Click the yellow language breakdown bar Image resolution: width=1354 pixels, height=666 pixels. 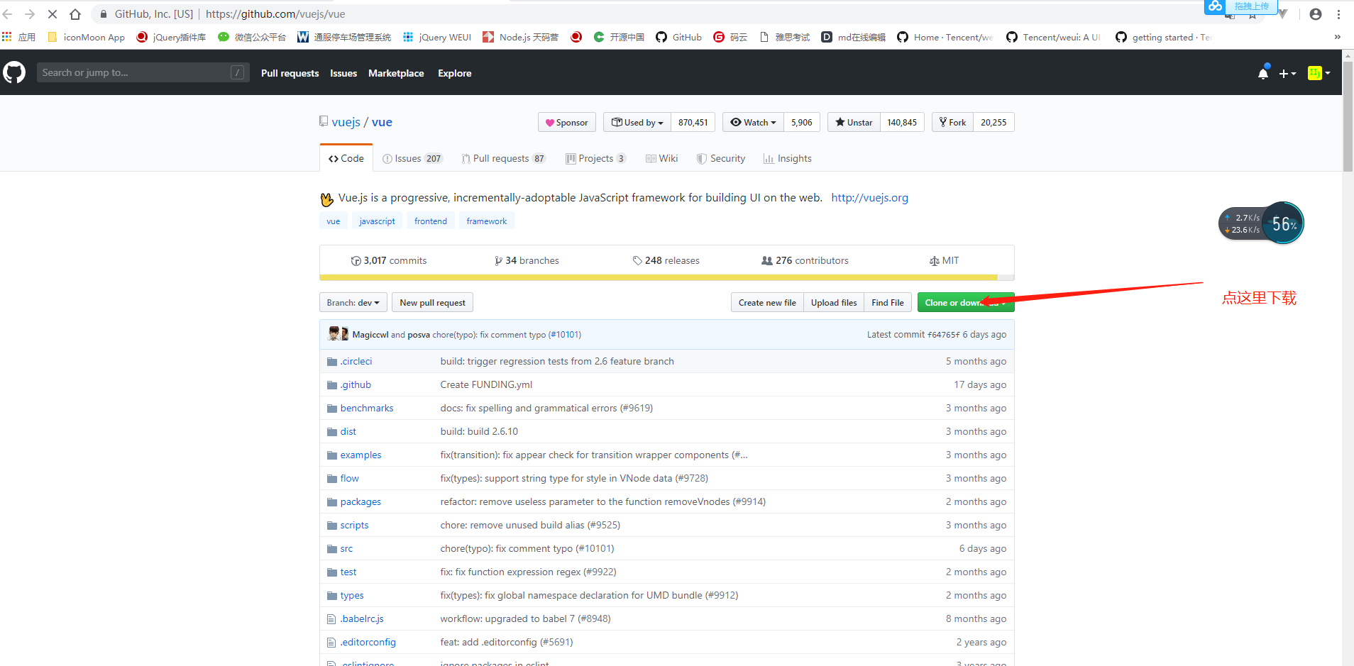coord(659,277)
